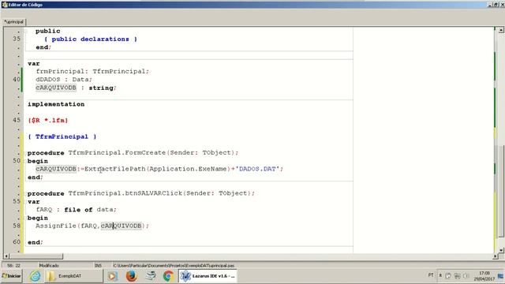Launch Firefox from the taskbar
The height and width of the screenshot is (284, 505).
click(131, 276)
